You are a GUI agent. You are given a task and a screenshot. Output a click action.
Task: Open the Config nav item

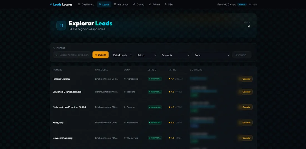[139, 4]
